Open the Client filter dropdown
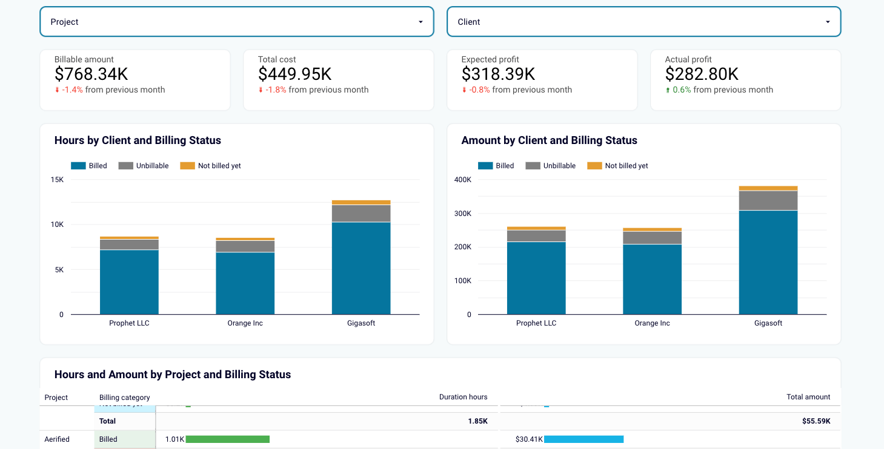 point(644,21)
